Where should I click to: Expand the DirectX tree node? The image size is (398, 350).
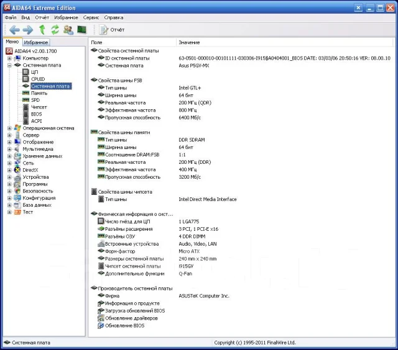(x=9, y=170)
